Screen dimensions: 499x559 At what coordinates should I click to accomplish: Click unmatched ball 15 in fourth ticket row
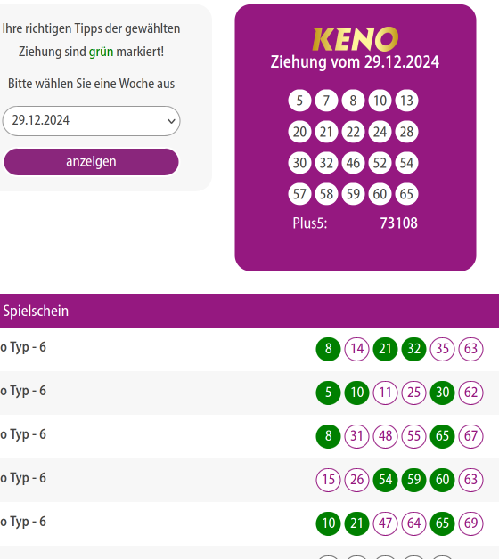point(328,480)
